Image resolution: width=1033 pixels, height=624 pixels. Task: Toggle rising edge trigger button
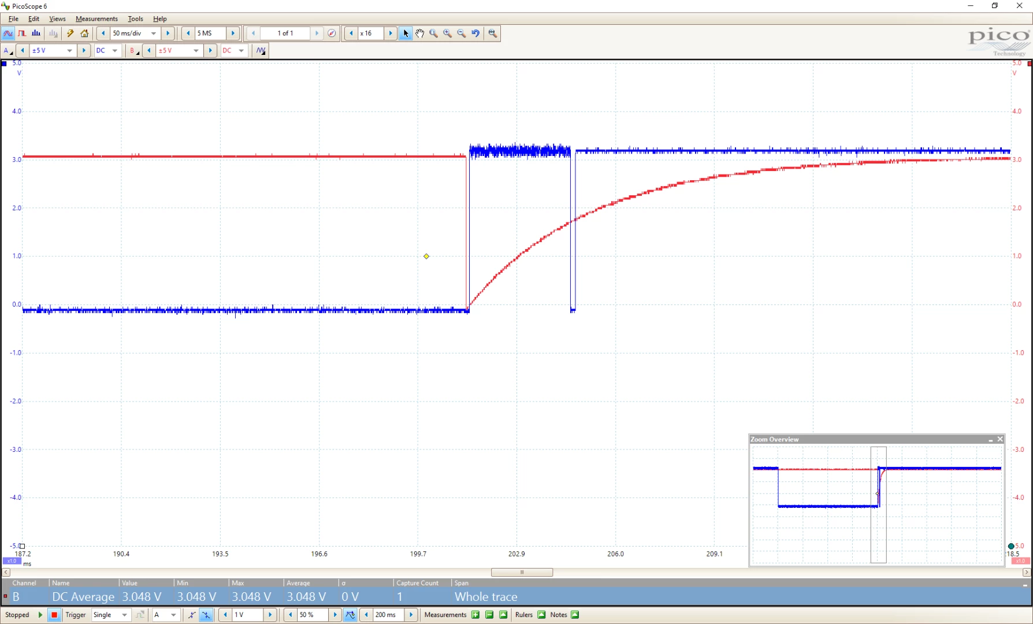pos(192,615)
